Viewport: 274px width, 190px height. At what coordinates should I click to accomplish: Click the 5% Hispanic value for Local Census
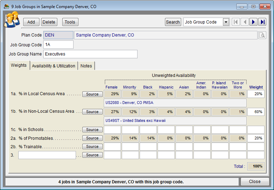[x=166, y=94]
